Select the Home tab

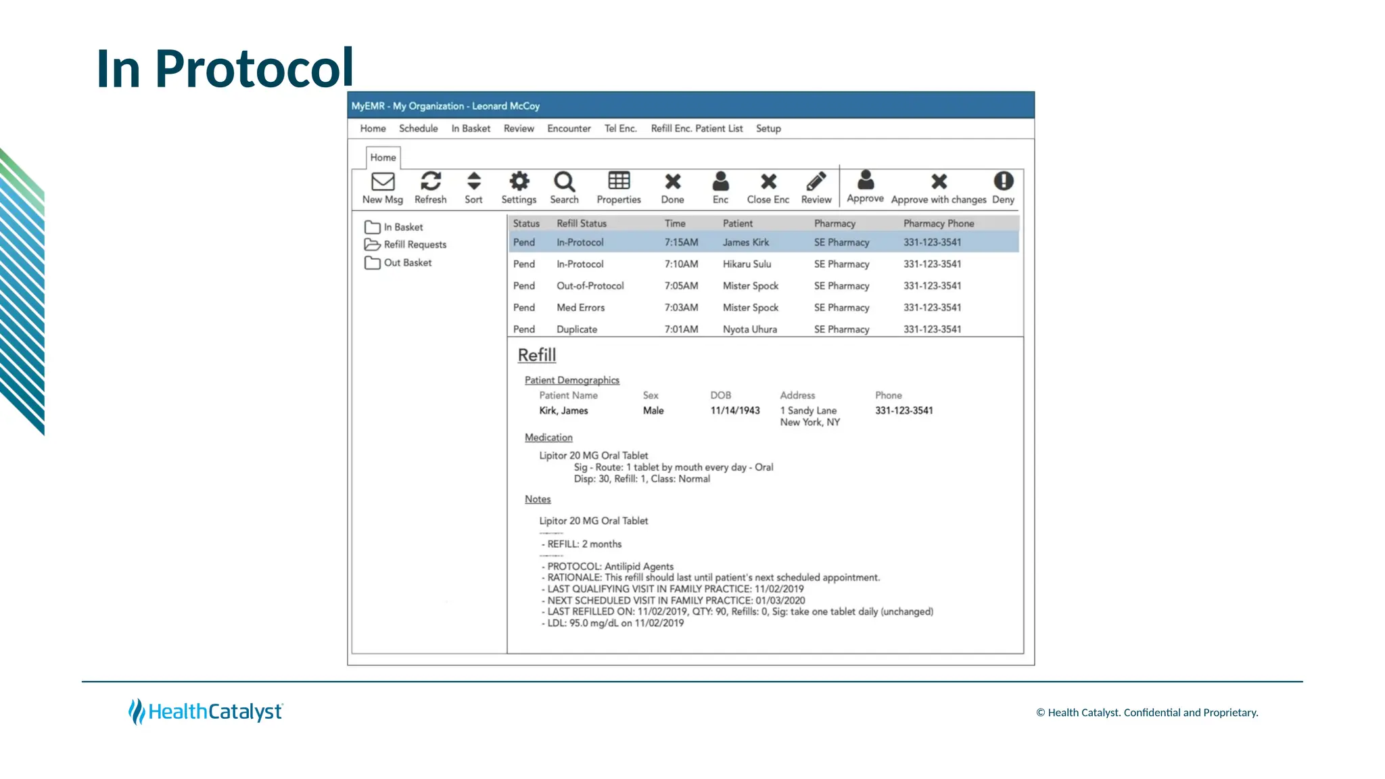pos(383,158)
